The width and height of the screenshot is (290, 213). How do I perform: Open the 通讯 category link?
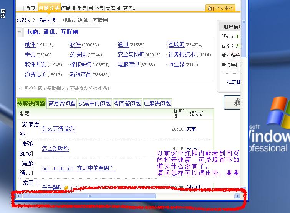tap(123, 44)
